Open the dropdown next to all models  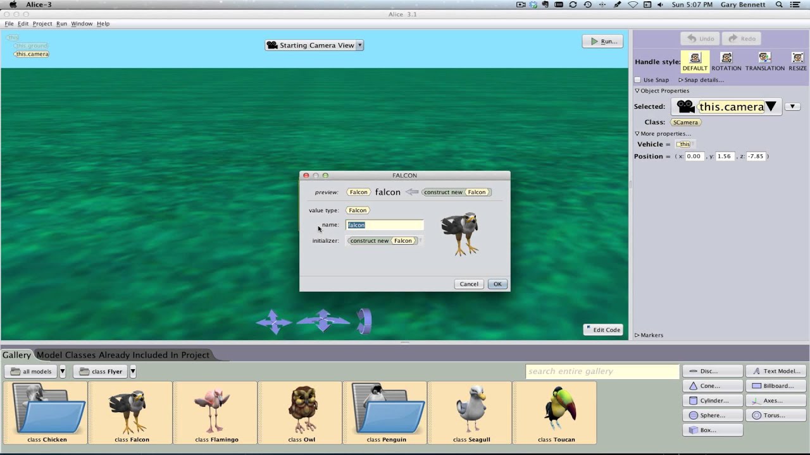(62, 372)
